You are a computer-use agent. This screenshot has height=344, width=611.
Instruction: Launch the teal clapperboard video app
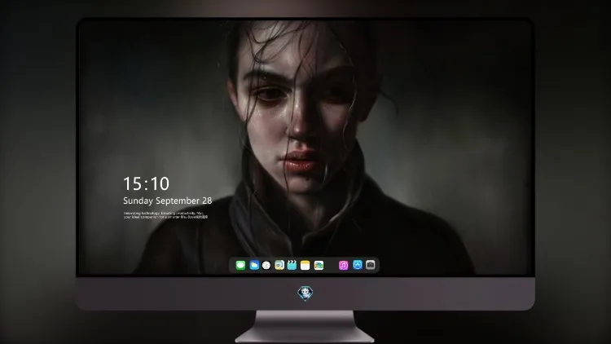292,265
